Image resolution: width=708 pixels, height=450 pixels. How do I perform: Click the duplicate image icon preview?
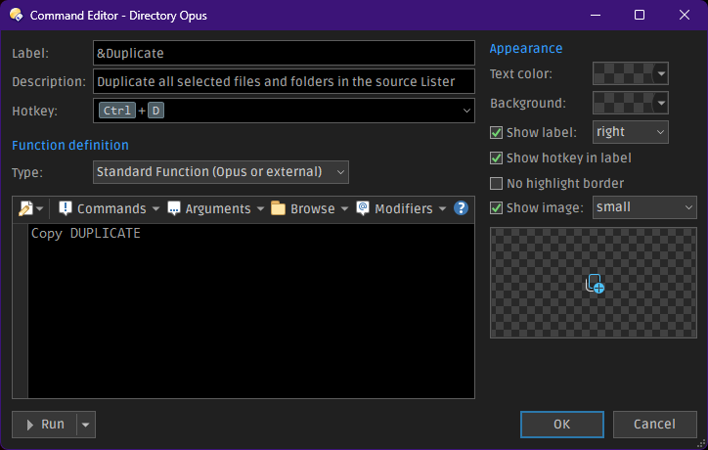click(595, 285)
